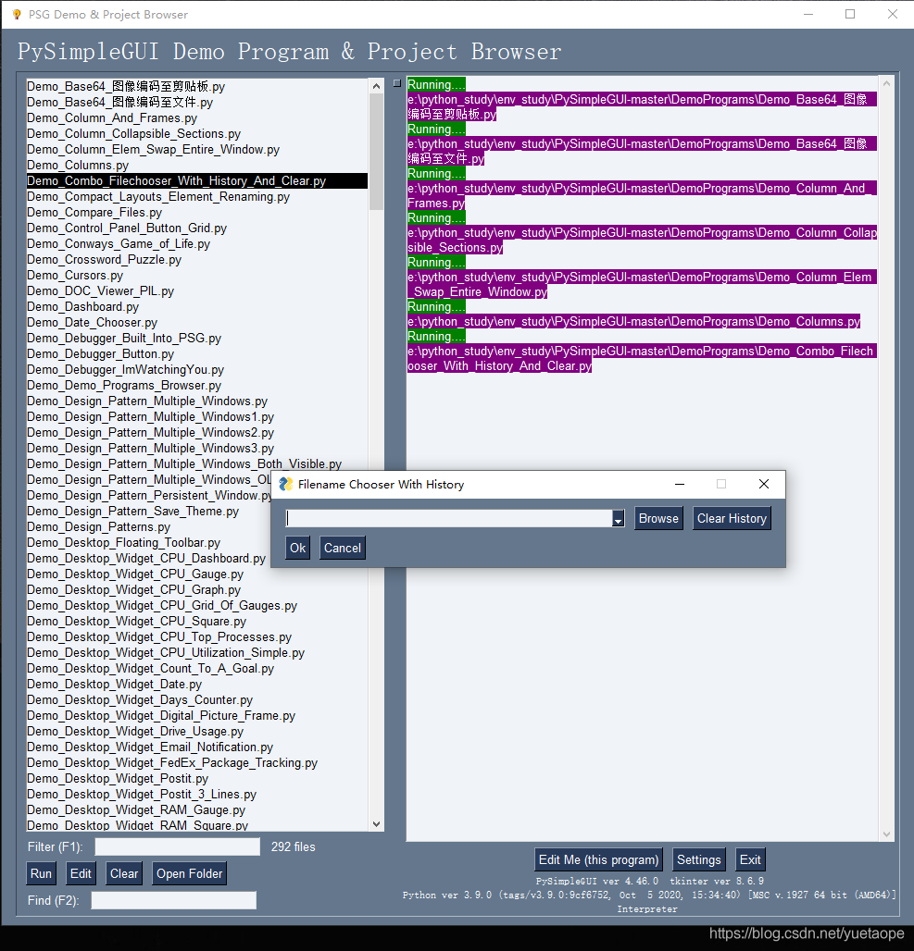Select Demo_Debugger_ImWatchingYou.py

[x=196, y=370]
